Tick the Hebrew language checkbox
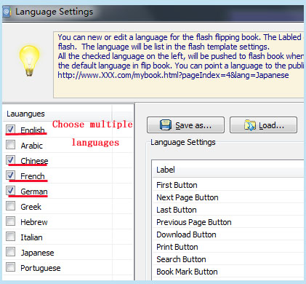 [x=10, y=221]
